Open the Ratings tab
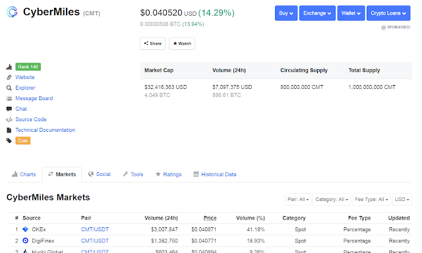Image resolution: width=422 pixels, height=253 pixels. (169, 174)
